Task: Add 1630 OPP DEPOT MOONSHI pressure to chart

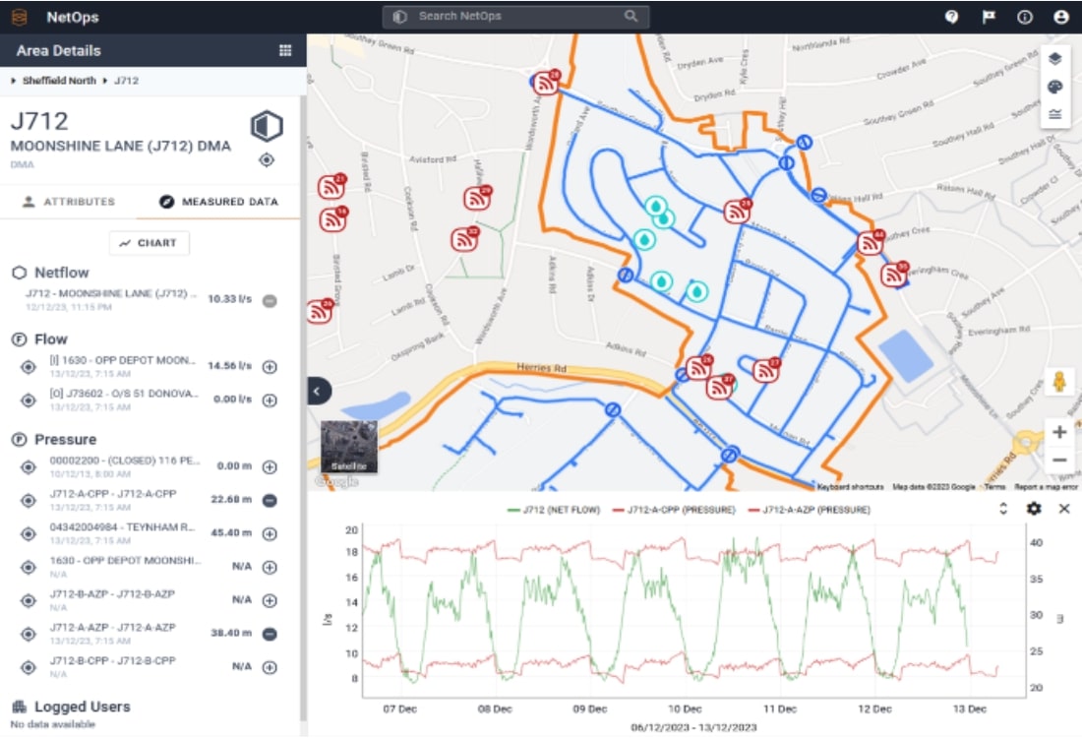Action: pos(270,568)
